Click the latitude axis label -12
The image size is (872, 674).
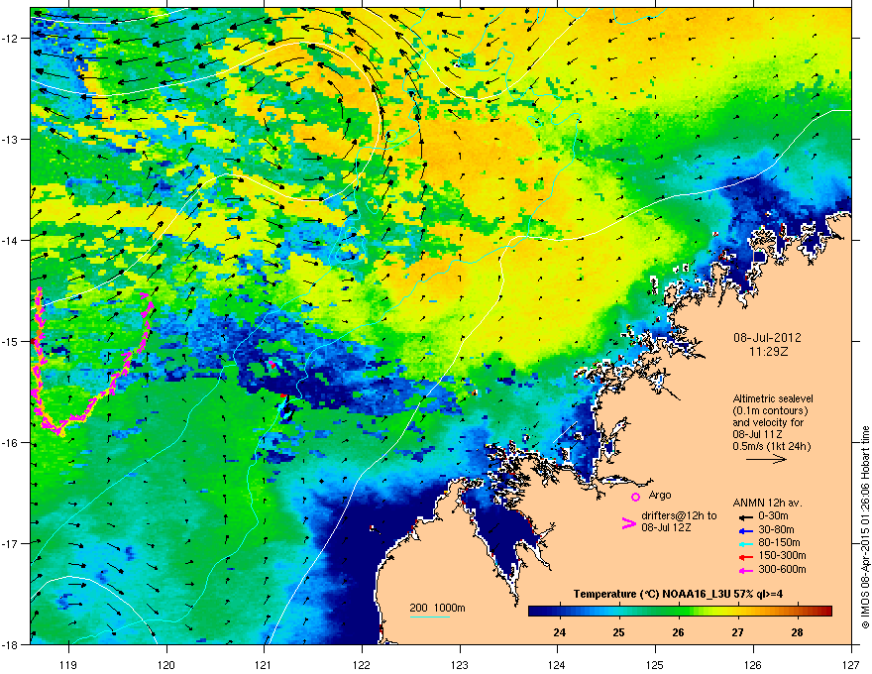pyautogui.click(x=10, y=39)
